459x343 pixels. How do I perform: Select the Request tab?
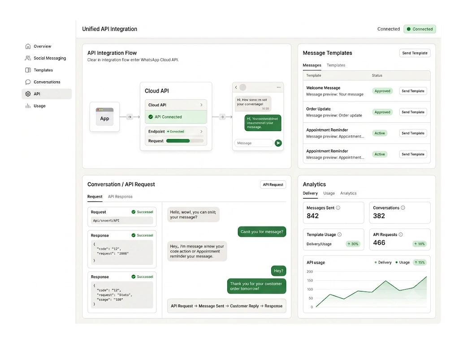pos(95,196)
